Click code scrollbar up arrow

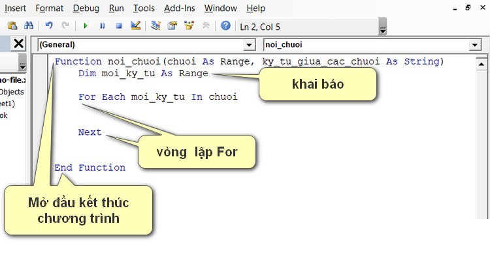(481, 65)
